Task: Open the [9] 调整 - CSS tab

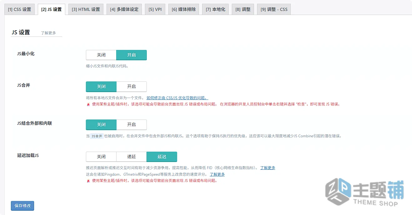Action: click(x=274, y=9)
